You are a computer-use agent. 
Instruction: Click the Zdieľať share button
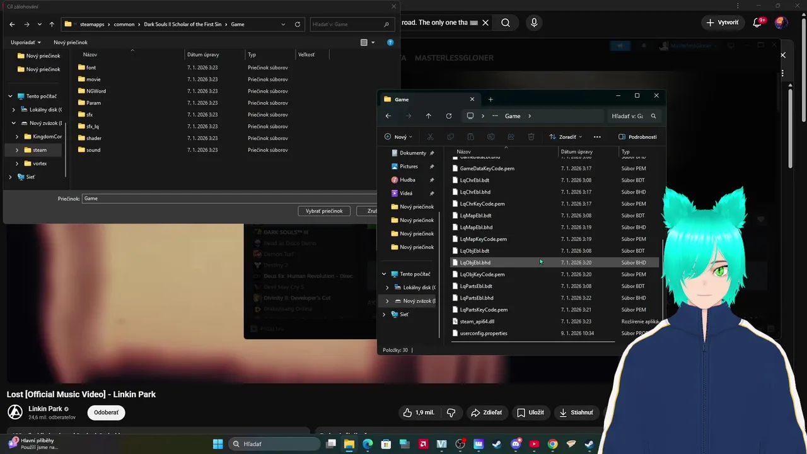click(x=486, y=412)
